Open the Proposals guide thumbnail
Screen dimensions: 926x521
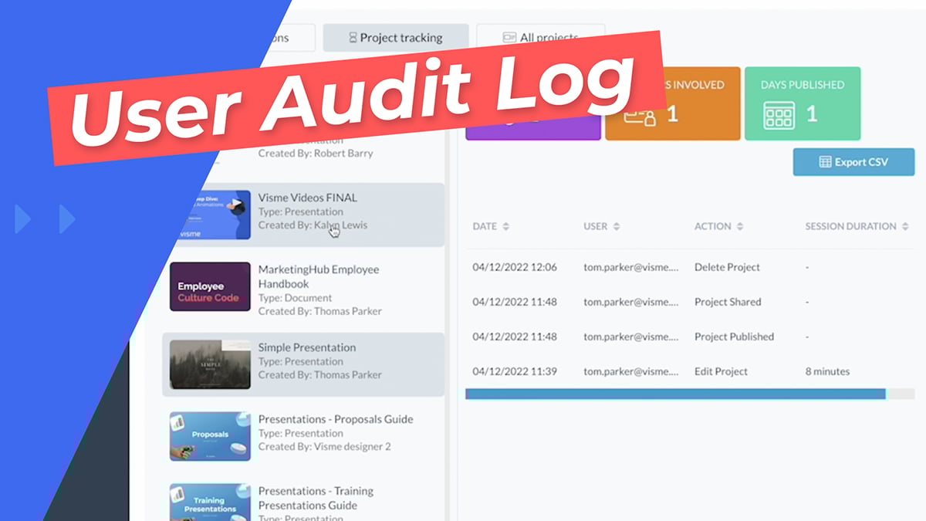[x=210, y=436]
